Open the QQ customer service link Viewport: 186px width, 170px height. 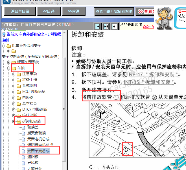click(x=148, y=27)
